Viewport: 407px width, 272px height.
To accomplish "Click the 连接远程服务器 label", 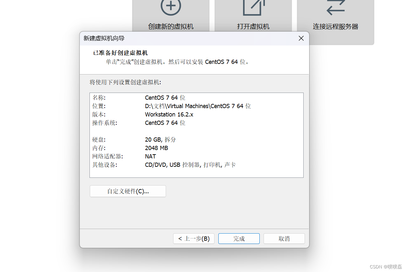I will pos(336,26).
